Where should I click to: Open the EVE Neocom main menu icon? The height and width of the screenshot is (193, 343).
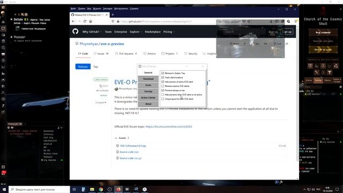click(3, 7)
